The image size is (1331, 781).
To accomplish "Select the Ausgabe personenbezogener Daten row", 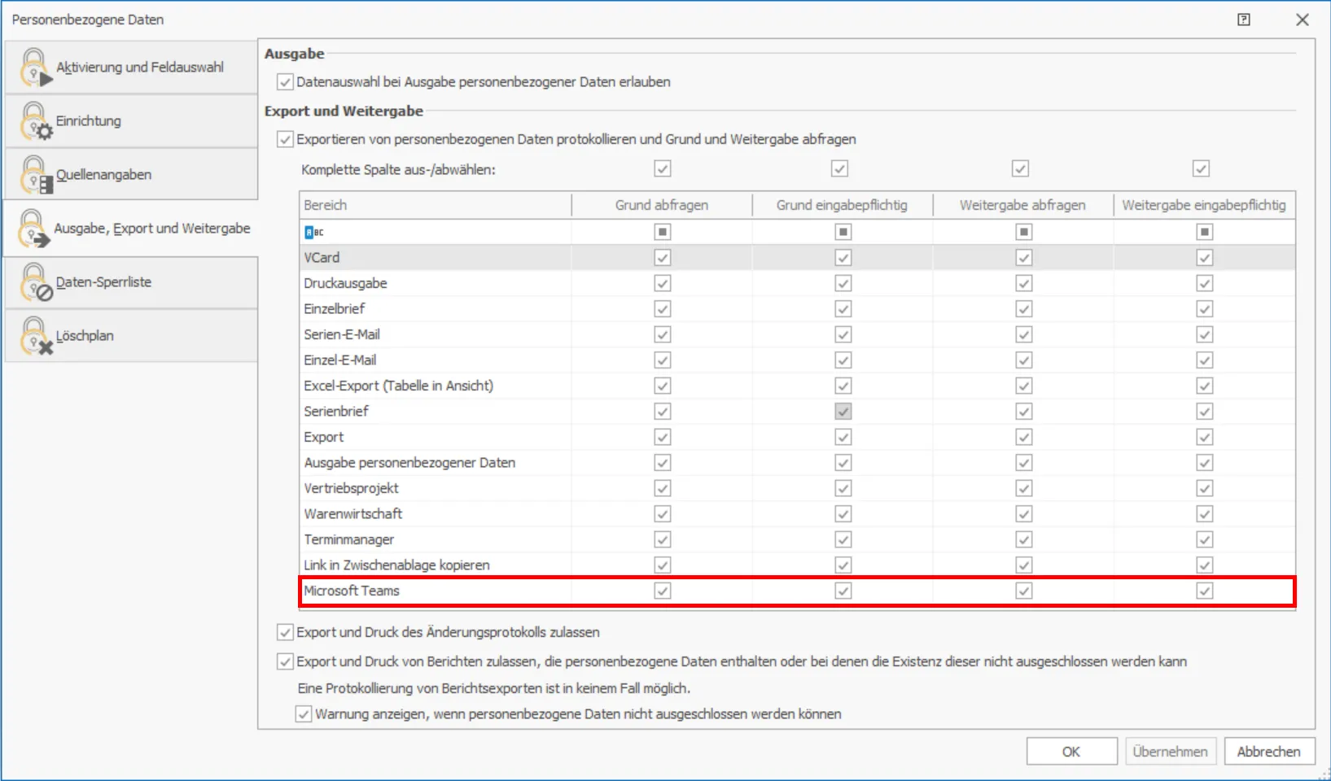I will (797, 463).
